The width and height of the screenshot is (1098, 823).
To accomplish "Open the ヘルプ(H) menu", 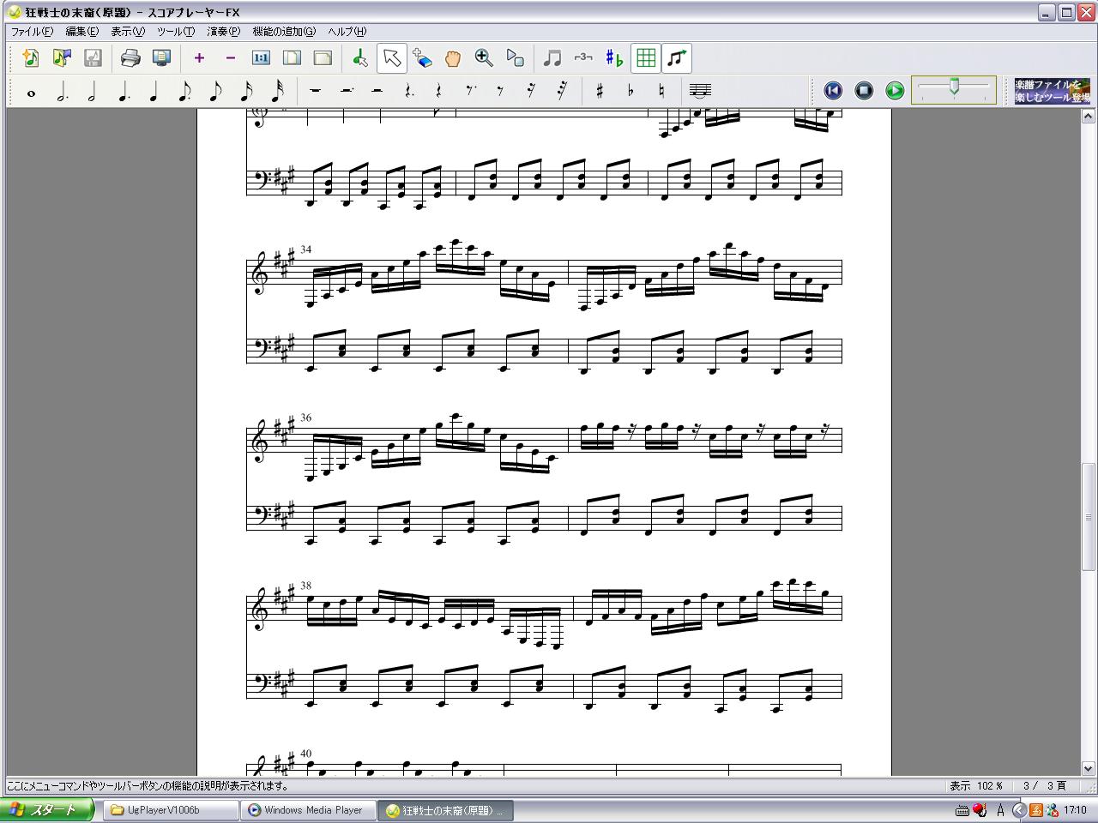I will tap(347, 32).
